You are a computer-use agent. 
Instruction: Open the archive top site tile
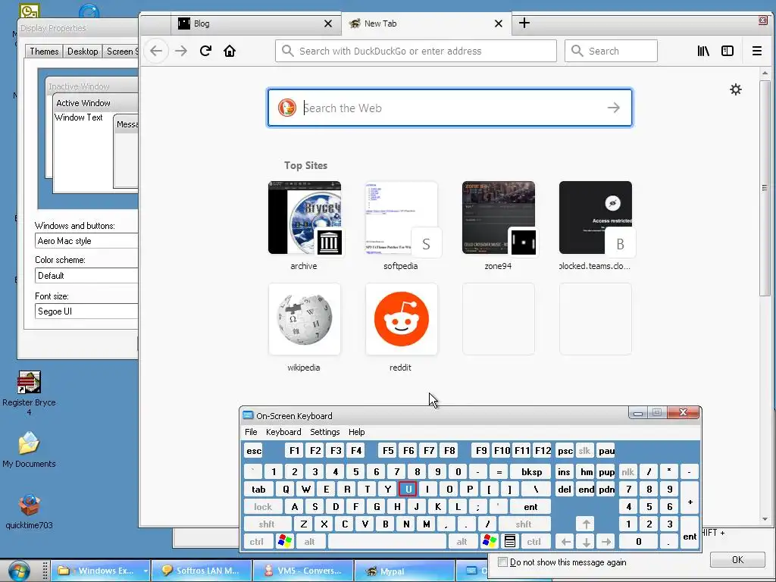(x=305, y=217)
